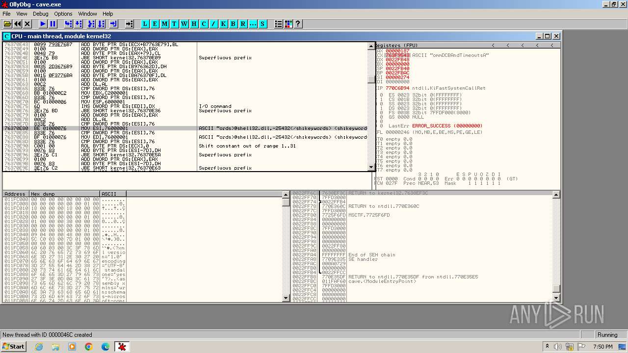Show Threads via T button
The image size is (628, 353).
point(174,24)
